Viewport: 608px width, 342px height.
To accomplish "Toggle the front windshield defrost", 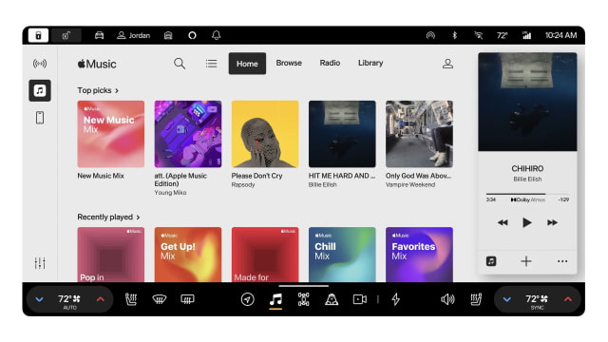I will [159, 299].
